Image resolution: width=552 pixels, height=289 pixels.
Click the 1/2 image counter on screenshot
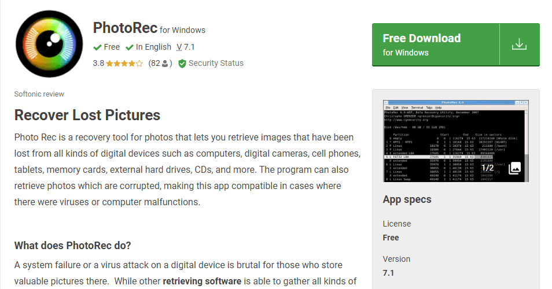pyautogui.click(x=488, y=168)
